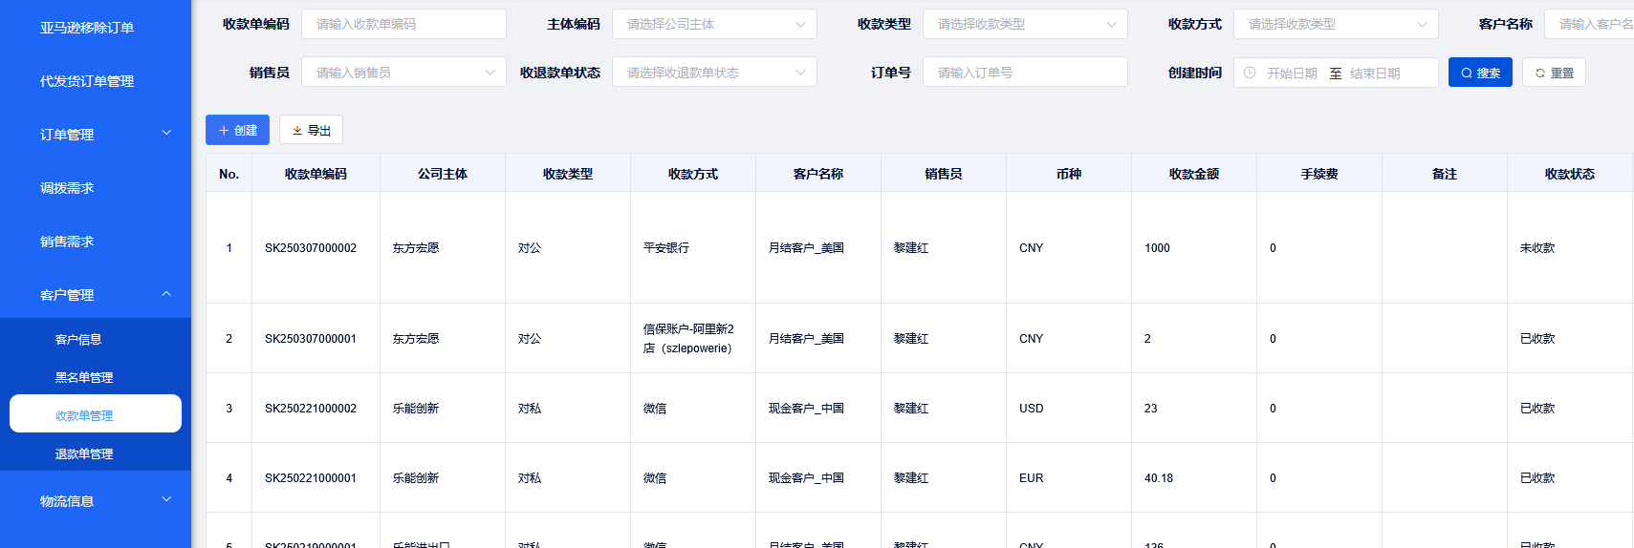Click the 订单号 input field
Image resolution: width=1634 pixels, height=548 pixels.
click(x=1024, y=73)
